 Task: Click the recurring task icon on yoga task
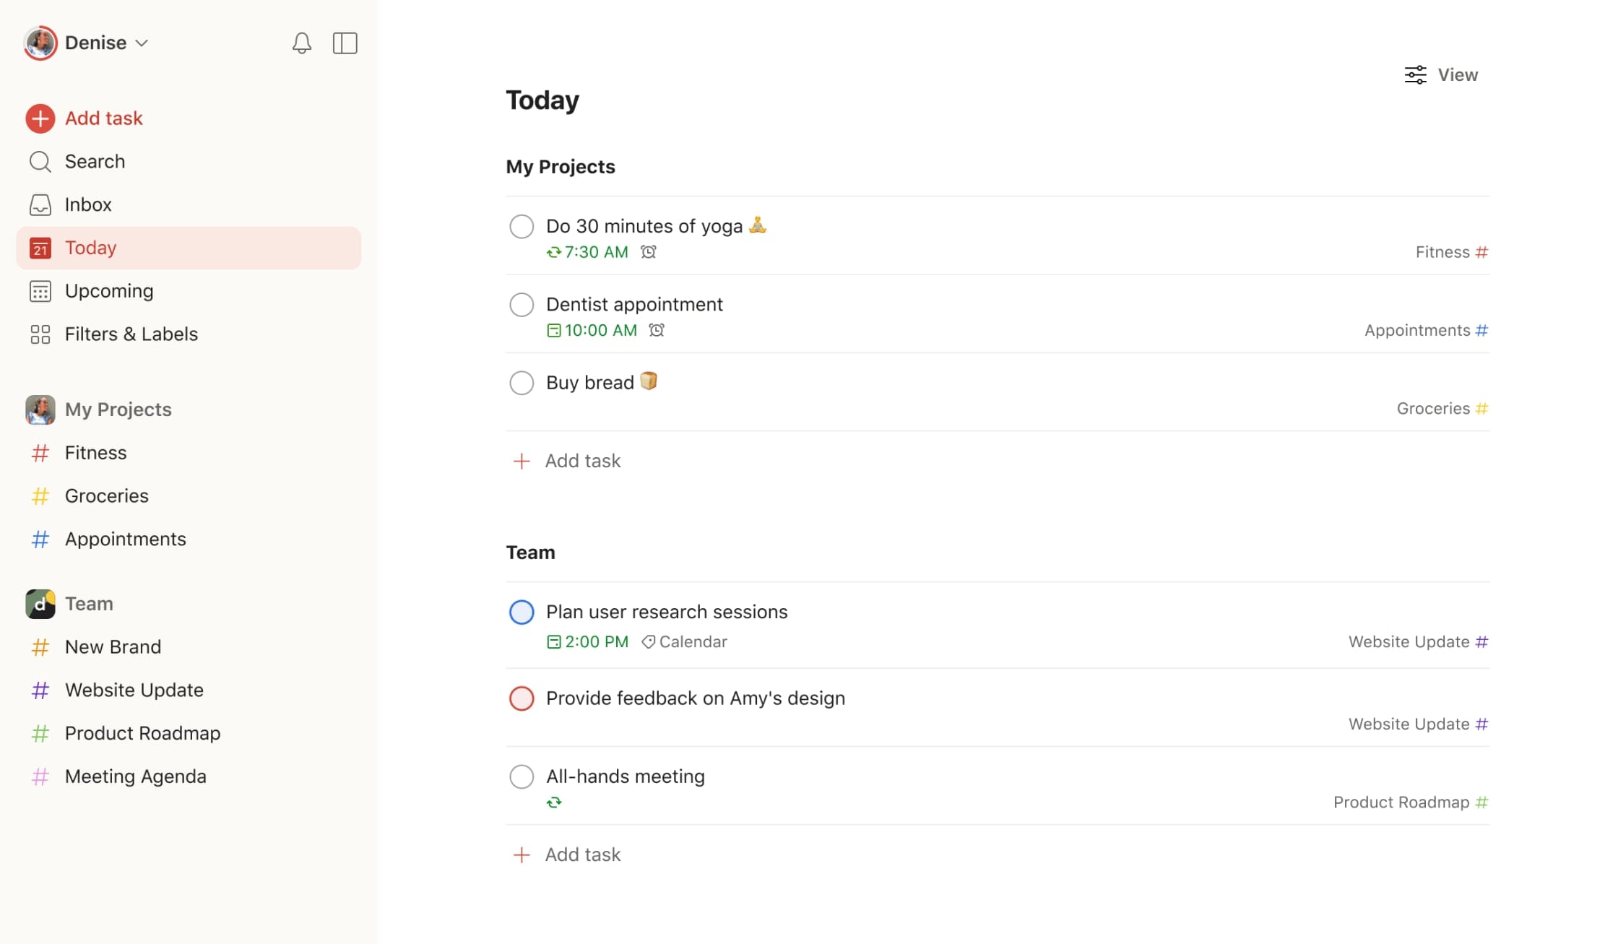(x=553, y=252)
